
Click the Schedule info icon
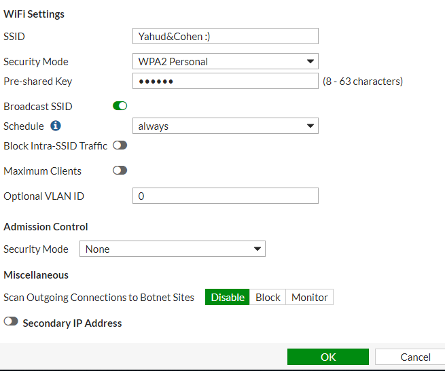tap(56, 126)
